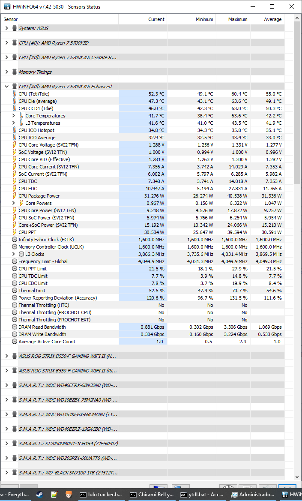Select the CPU Core VID (Effective) row
The image size is (302, 501).
(143, 159)
